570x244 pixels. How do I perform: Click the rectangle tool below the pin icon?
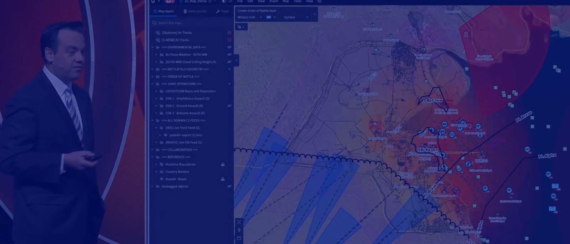coord(239,238)
